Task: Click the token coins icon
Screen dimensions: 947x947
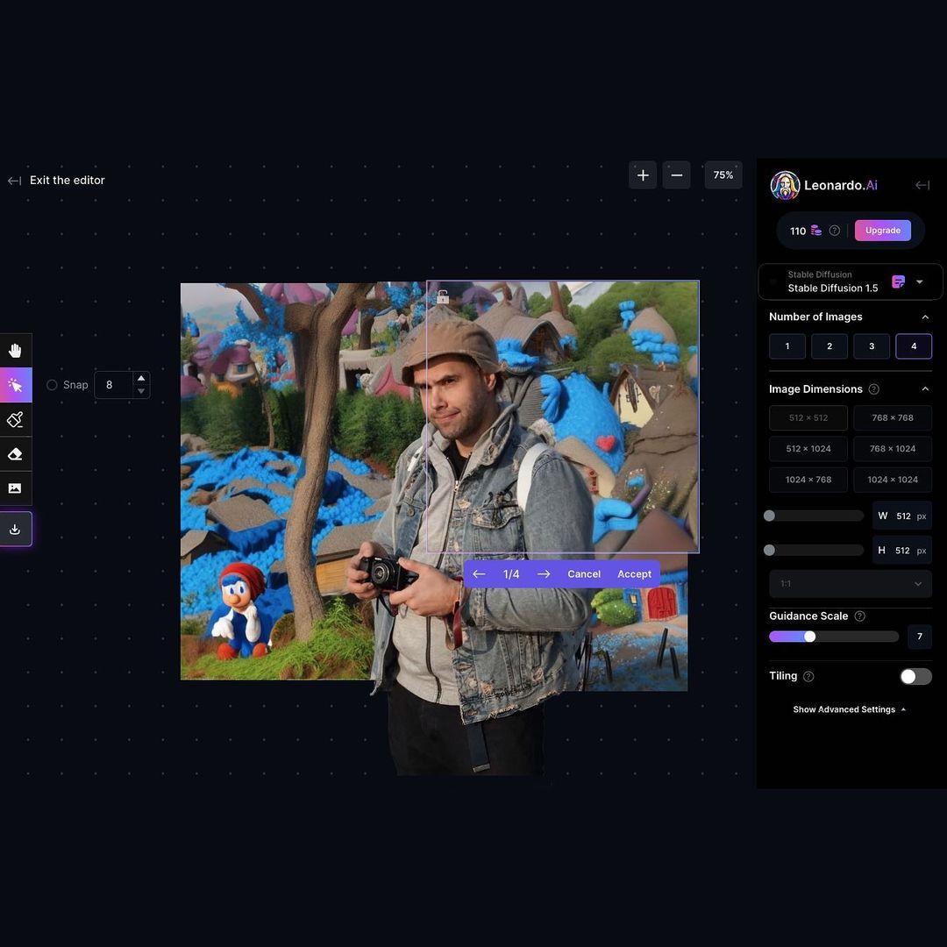Action: (x=816, y=230)
